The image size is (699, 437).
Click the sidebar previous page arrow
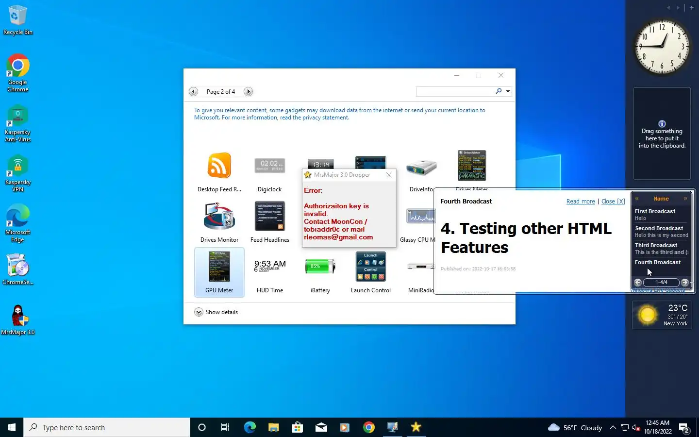click(668, 7)
